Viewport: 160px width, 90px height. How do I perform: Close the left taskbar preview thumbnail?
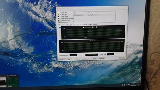5,76
